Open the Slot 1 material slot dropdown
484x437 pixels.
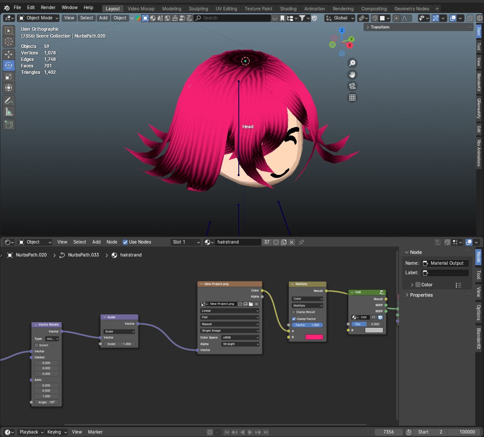[x=186, y=242]
